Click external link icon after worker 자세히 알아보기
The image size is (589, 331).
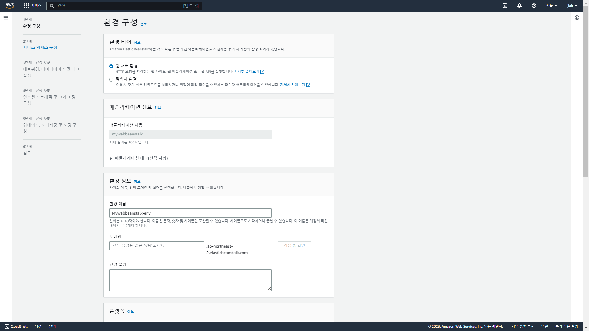[308, 85]
